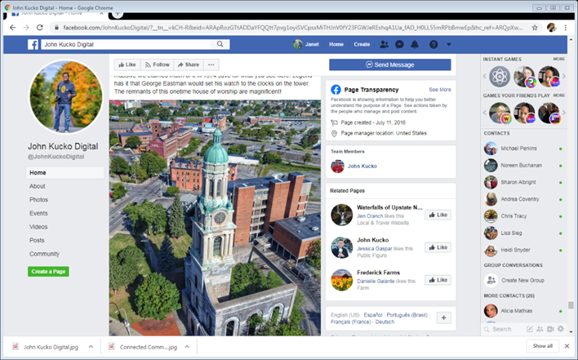Viewport: 578px width, 360px height.
Task: Open the three-dot more options button
Action: pyautogui.click(x=211, y=64)
